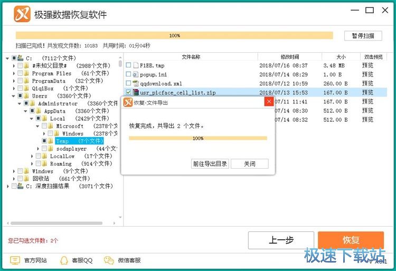Screen dimensions: 396x271
Task: Sort by 修改时间 column header
Action: 290,57
